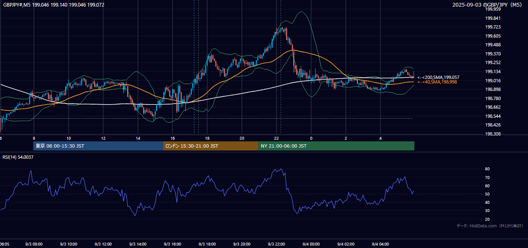The image size is (528, 248).
Task: Click price axis value 199.488
Action: 493,45
